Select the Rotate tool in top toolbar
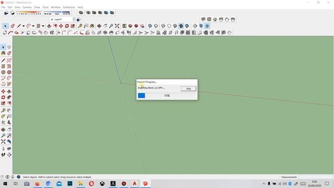The height and width of the screenshot is (188, 334). 67,26
